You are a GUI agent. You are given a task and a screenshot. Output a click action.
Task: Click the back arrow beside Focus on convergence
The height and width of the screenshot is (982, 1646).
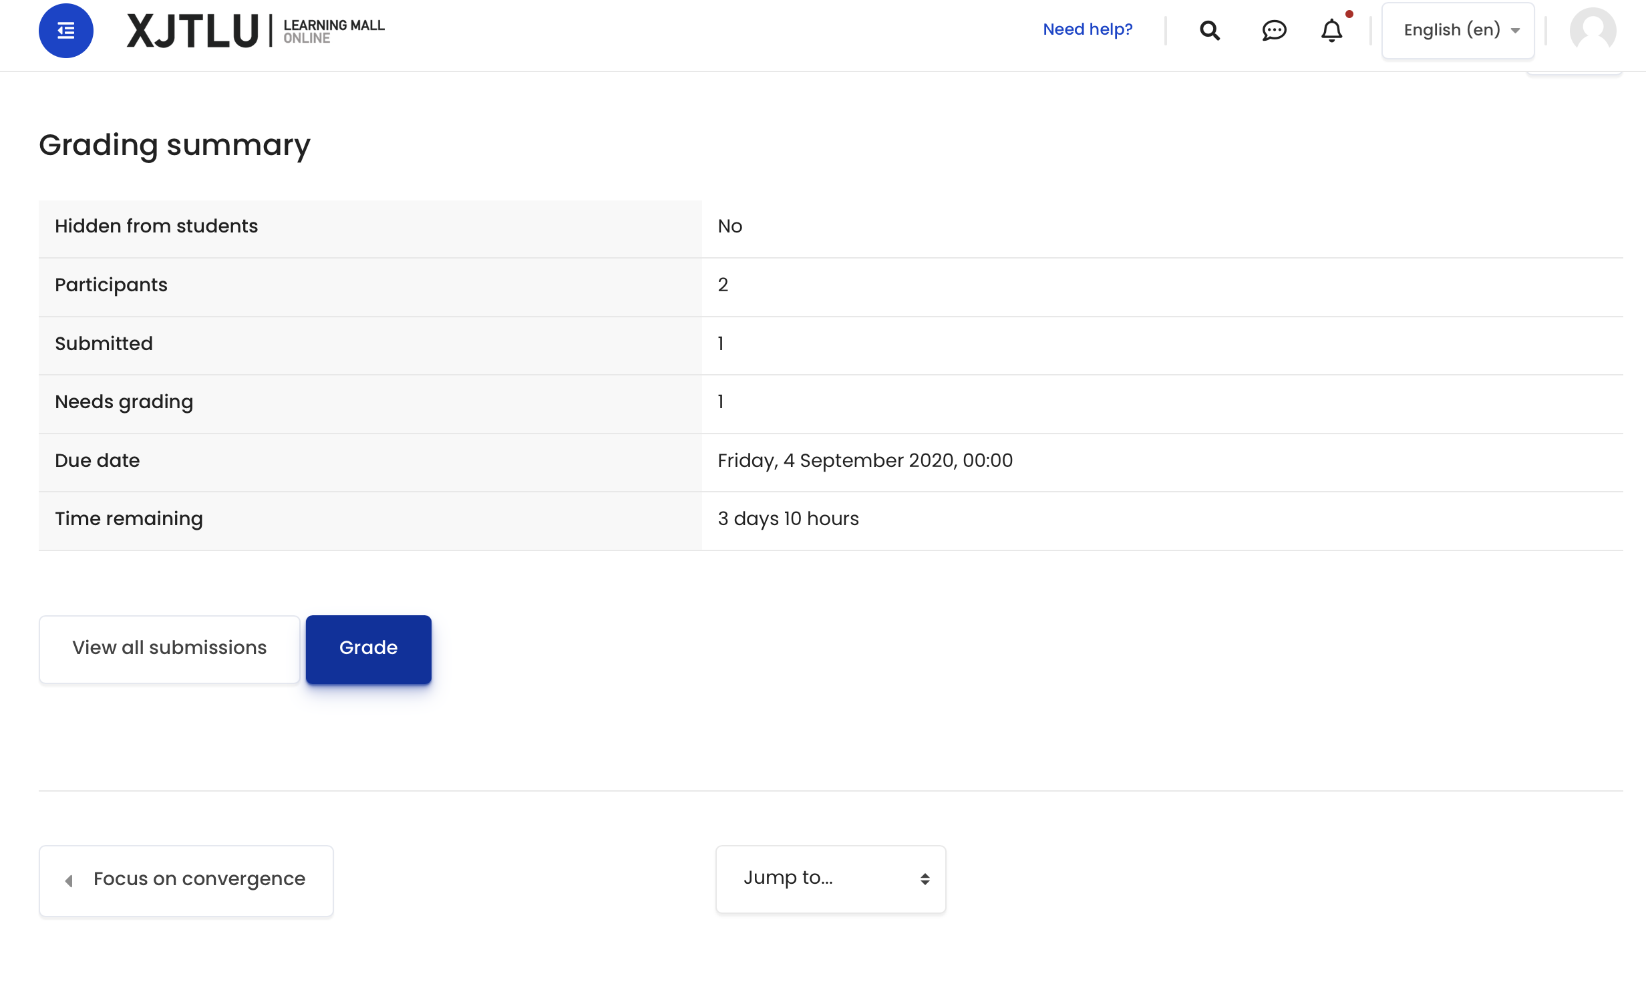(69, 880)
